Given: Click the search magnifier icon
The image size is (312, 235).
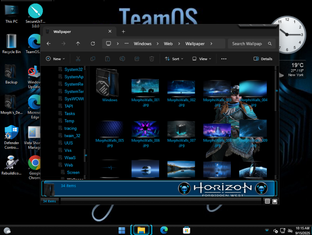Looking at the screenshot, I should [270, 44].
